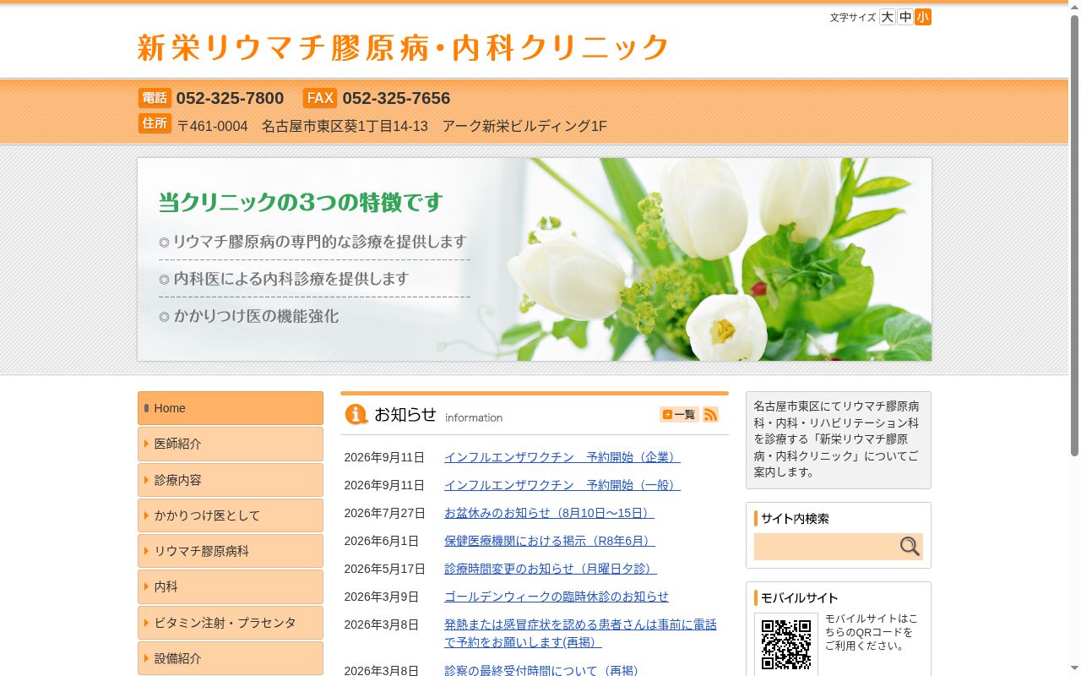This screenshot has width=1081, height=676.
Task: Click the RSS feed icon
Action: pos(711,414)
